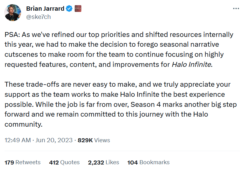Open the 412 Quotes list
This screenshot has width=245, height=170.
pos(64,162)
